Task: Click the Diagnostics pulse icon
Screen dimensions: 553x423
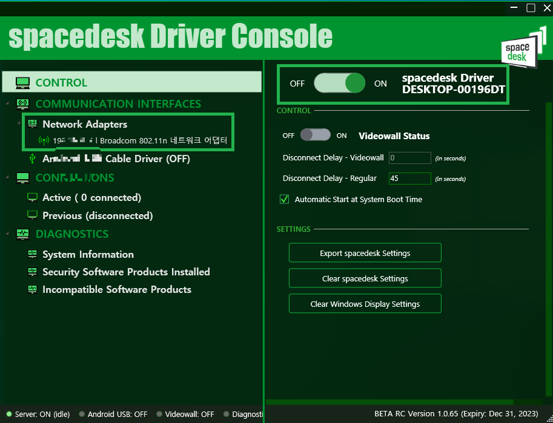Action: click(x=22, y=234)
